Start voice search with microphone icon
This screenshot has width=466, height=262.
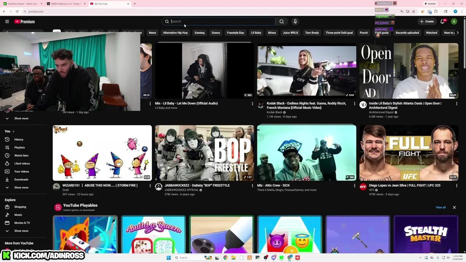295,21
